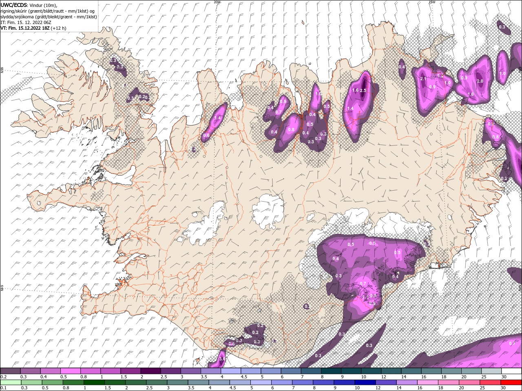Click the 2.1 snowfall value in the northeast cell
Image resolution: width=522 pixels, height=391 pixels.
click(x=423, y=79)
